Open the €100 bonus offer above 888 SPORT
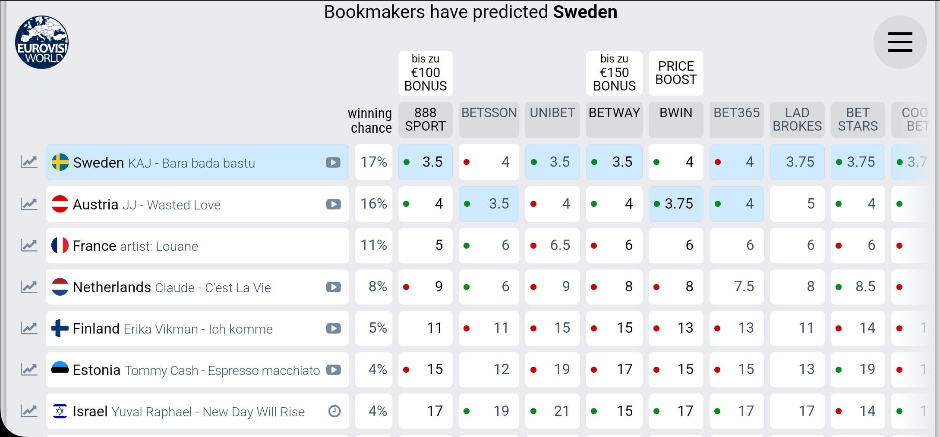The height and width of the screenshot is (437, 940). tap(425, 73)
